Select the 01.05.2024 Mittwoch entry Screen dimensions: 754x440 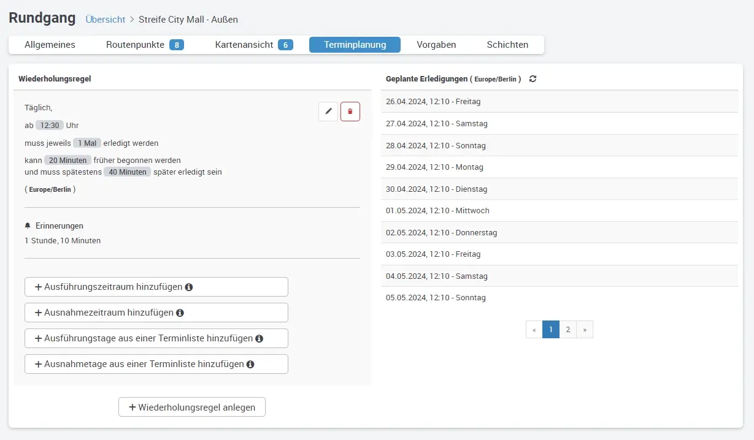coord(437,211)
